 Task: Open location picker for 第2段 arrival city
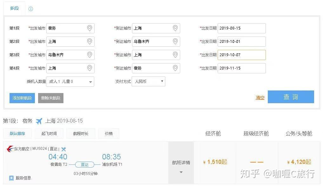[x=175, y=42]
